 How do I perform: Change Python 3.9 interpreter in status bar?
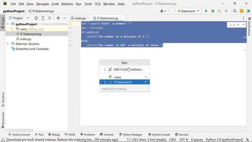224,139
